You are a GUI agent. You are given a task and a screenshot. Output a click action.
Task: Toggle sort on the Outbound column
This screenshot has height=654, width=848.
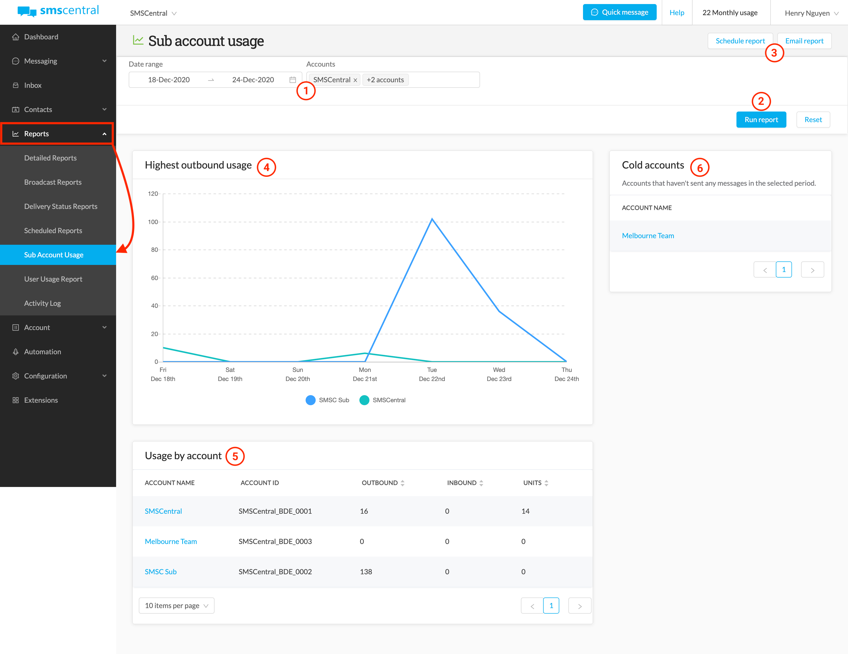coord(403,482)
